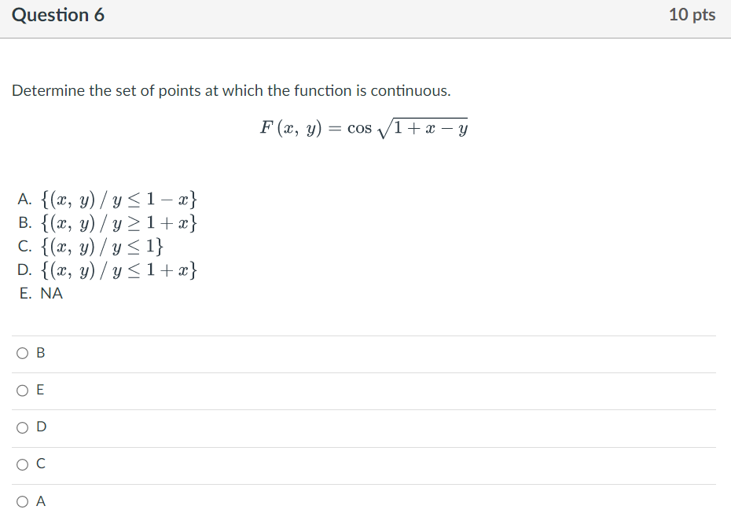Click the answer row containing choice B

point(365,353)
